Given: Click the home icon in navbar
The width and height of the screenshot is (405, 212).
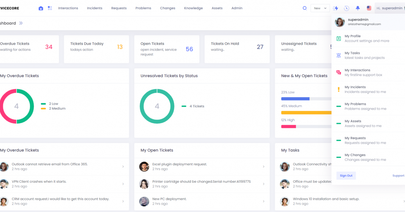Looking at the screenshot, I should [41, 8].
